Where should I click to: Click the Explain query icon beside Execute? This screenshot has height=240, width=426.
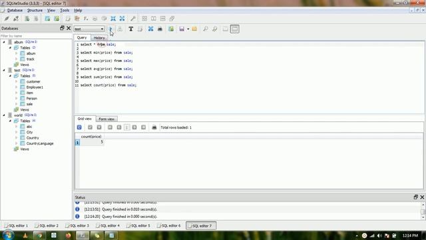click(120, 29)
